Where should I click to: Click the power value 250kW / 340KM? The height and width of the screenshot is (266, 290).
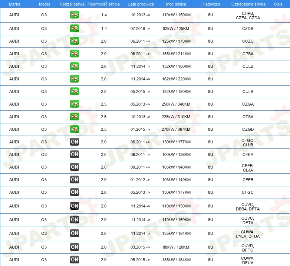[176, 104]
